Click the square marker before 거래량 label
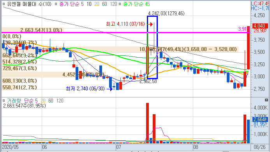Image resolution: width=270 pixels, height=152 pixels. [4, 101]
